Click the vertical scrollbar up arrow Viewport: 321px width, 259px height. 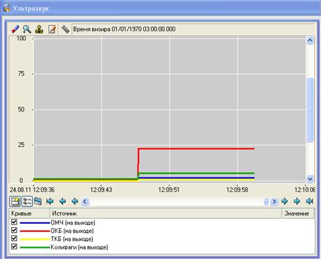[310, 41]
